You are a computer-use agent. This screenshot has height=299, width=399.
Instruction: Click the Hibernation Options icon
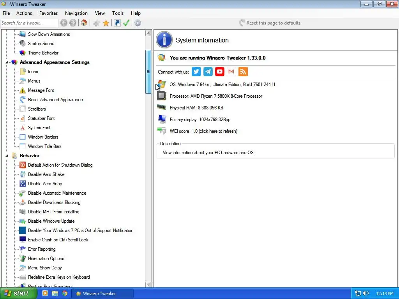pos(23,259)
